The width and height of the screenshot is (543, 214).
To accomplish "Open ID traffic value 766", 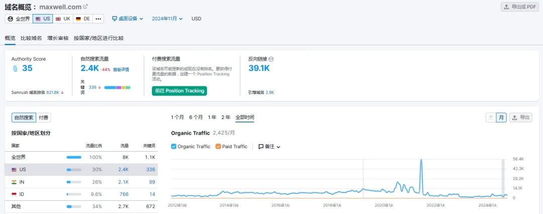I will click(x=124, y=194).
